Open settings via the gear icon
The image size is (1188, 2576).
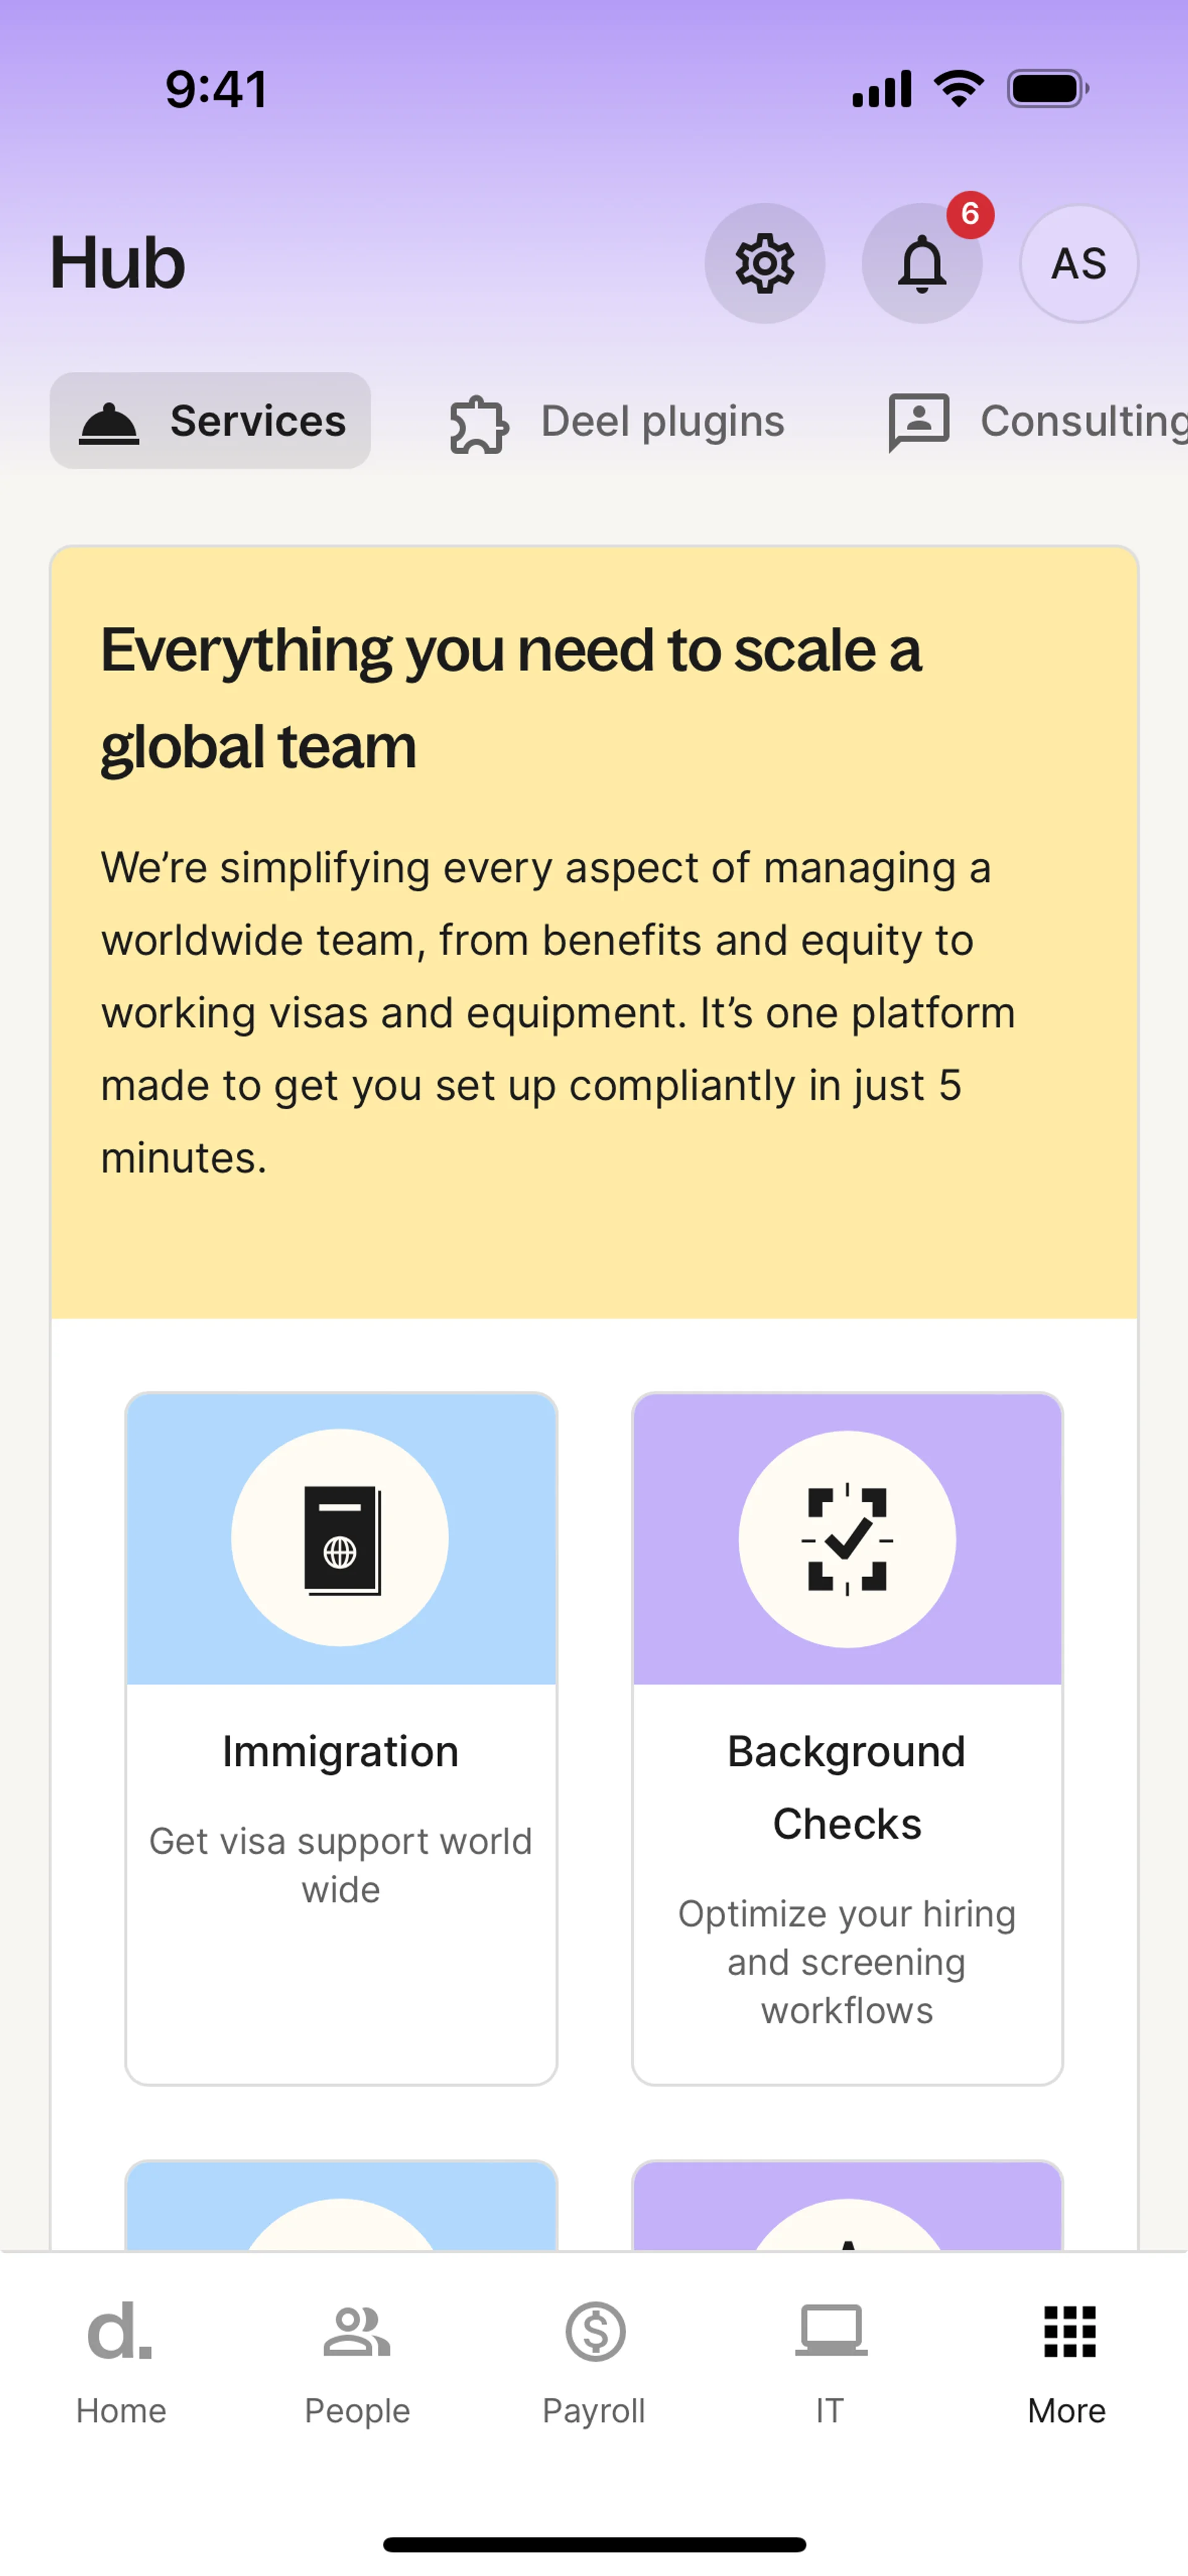pyautogui.click(x=765, y=263)
